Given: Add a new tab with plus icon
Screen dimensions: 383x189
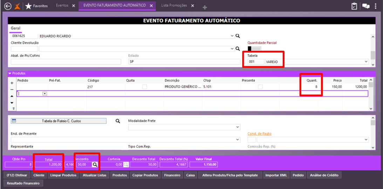Looking at the screenshot, I should click(x=205, y=8).
